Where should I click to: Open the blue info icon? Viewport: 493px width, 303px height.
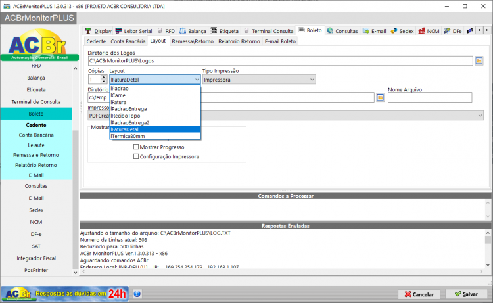click(x=137, y=294)
